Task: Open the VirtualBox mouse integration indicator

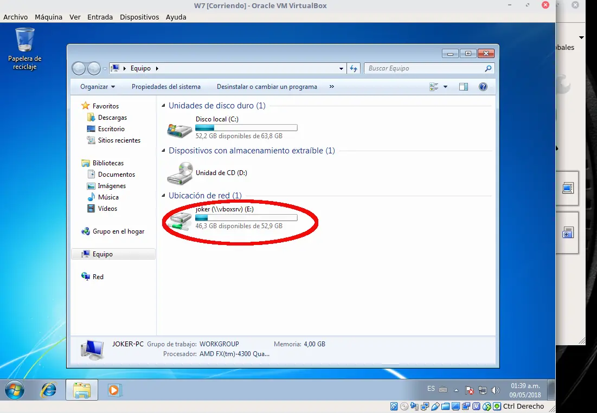Action: pyautogui.click(x=486, y=406)
